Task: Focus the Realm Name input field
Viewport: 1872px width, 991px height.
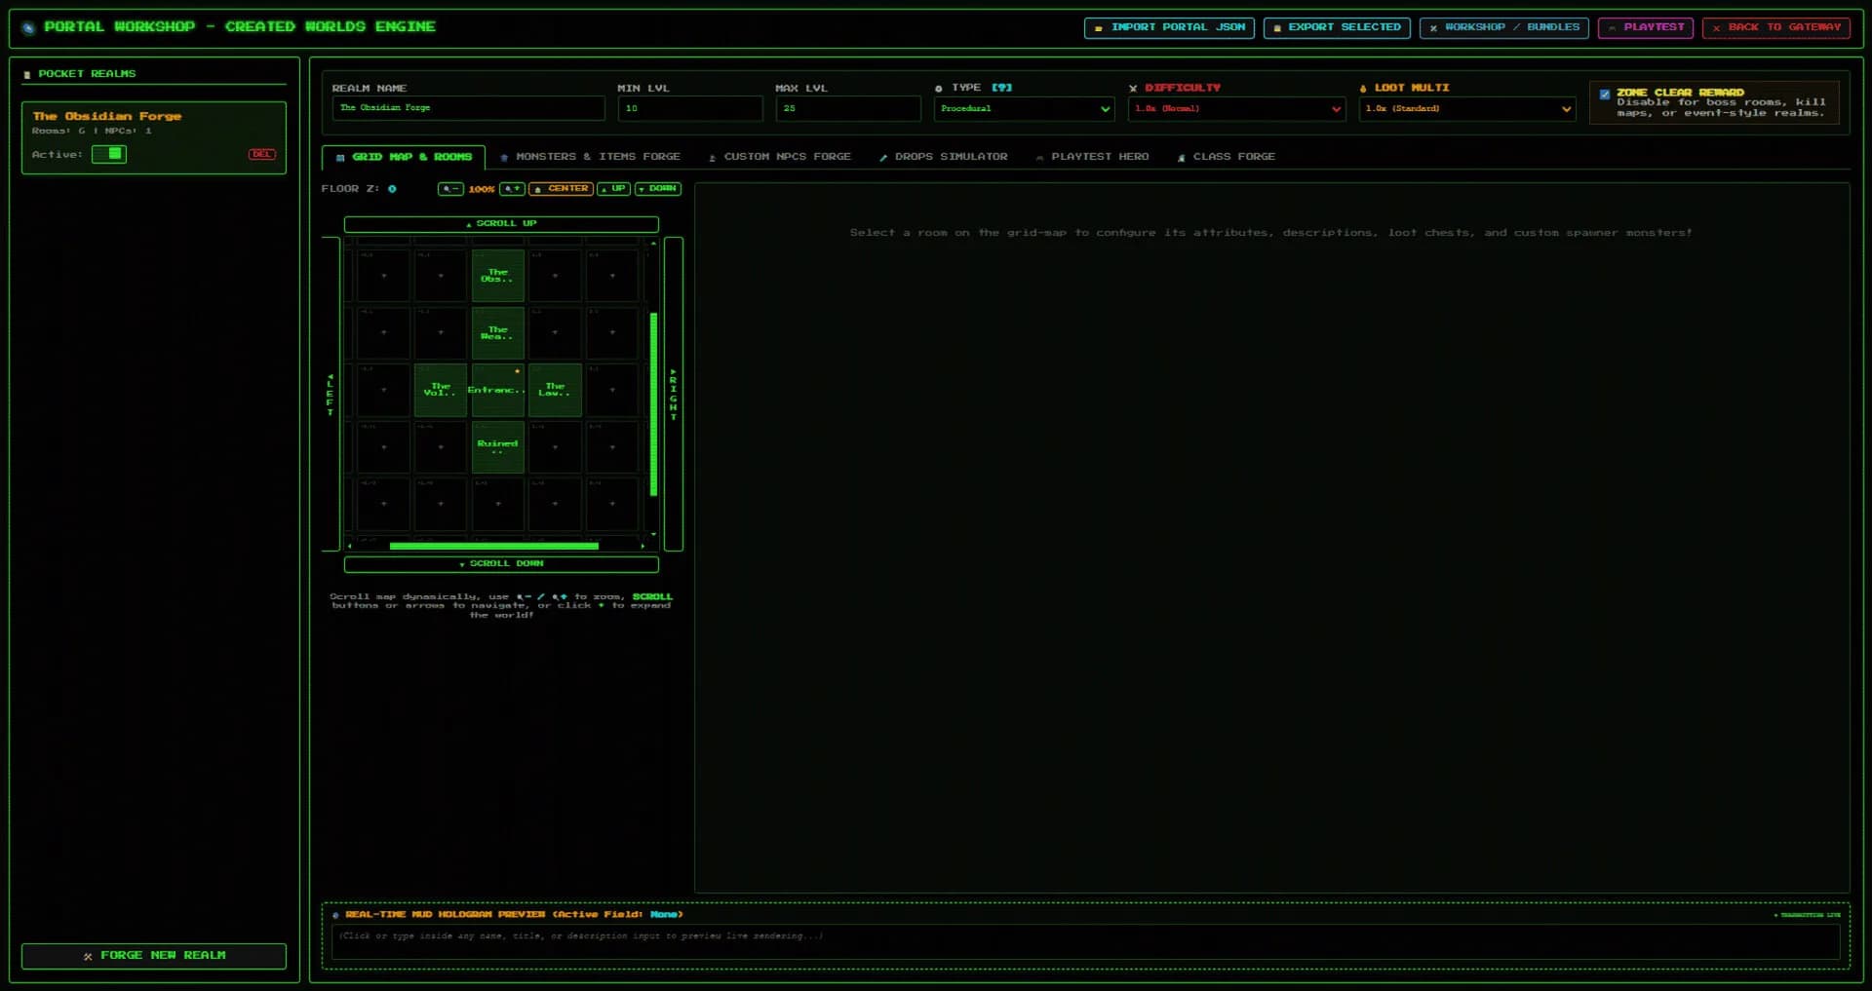Action: (468, 108)
